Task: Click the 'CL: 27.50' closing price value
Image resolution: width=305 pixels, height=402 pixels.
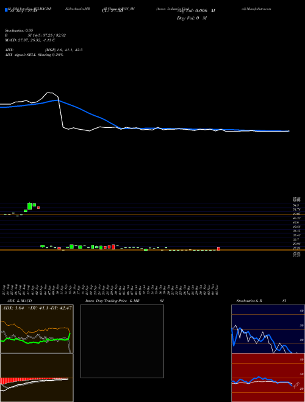Action: (112, 11)
